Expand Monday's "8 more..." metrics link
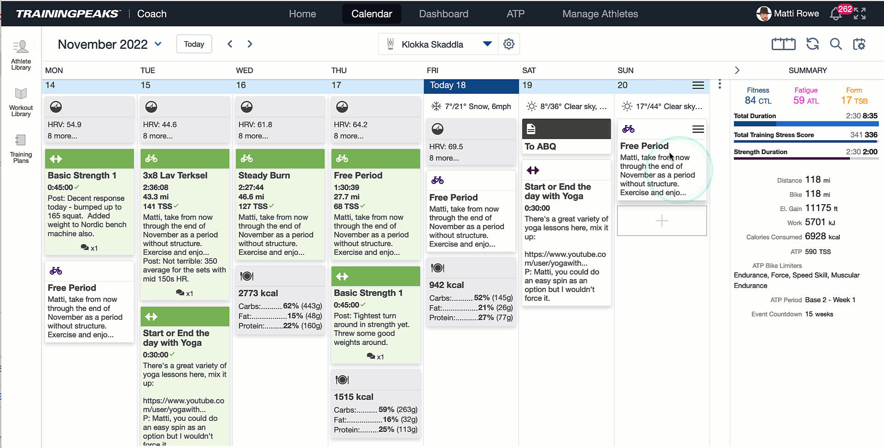The image size is (884, 448). coord(63,136)
